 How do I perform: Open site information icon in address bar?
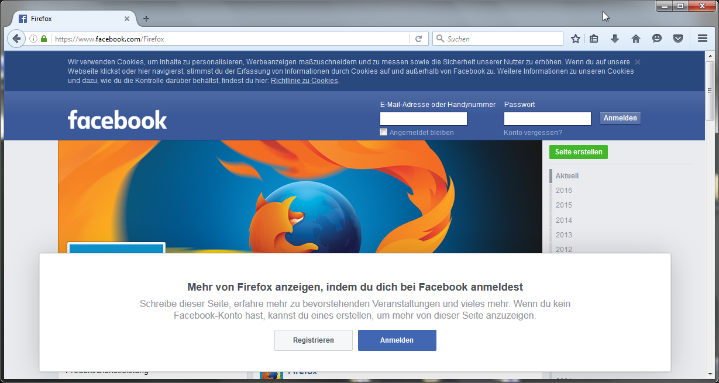33,39
